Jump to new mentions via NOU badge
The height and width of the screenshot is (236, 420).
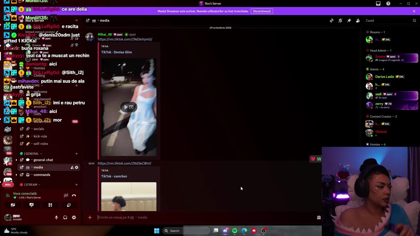[x=8, y=185]
